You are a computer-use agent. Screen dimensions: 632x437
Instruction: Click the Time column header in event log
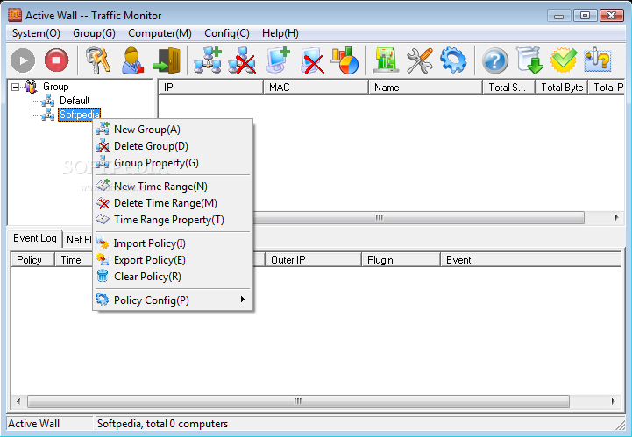74,260
